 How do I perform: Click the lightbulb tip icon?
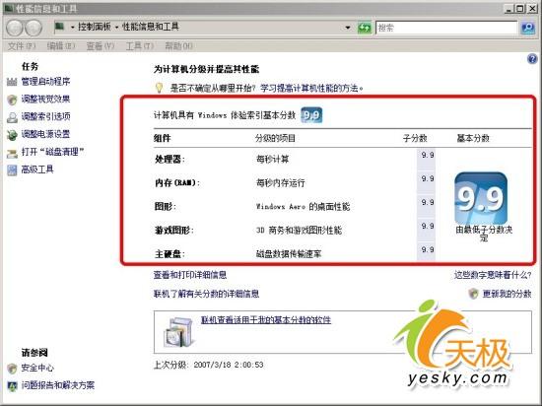pyautogui.click(x=159, y=88)
